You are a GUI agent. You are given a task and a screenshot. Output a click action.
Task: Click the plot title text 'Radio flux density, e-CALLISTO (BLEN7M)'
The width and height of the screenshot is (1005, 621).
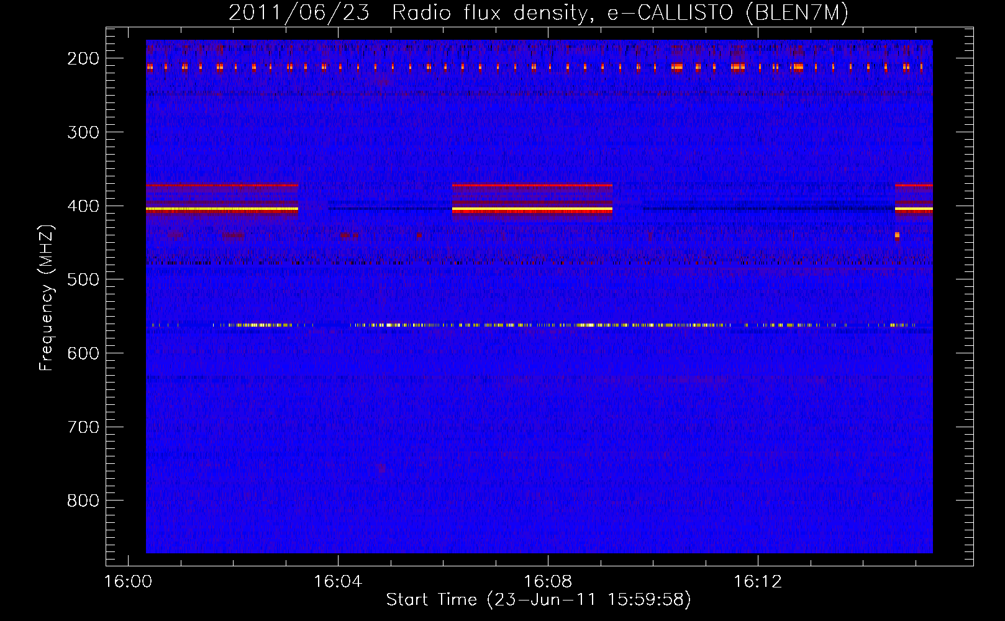point(620,13)
